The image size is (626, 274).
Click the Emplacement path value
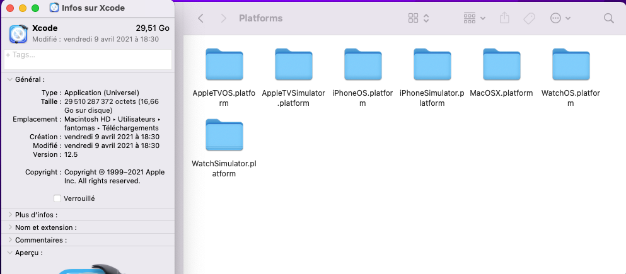113,123
